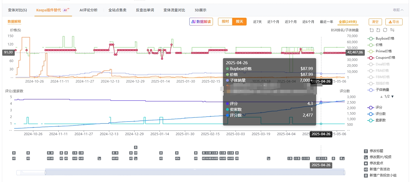Viewport: 419px width, 182px height.
Task: Click the 42,467.06 BSR axis label
Action: (355, 52)
